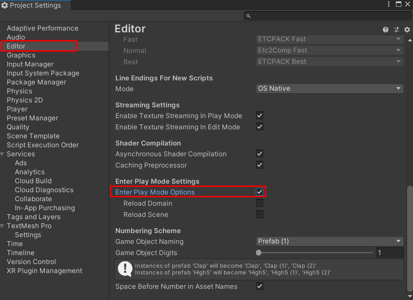413x300 pixels.
Task: Open the Quality settings section
Action: coord(18,127)
